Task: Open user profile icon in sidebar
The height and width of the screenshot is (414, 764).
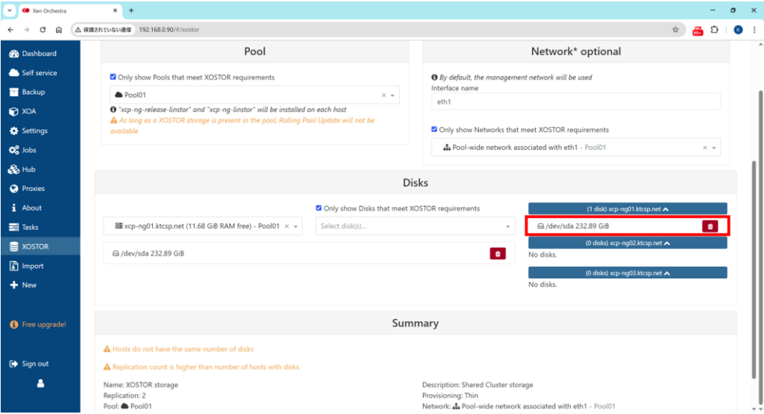Action: pyautogui.click(x=40, y=383)
